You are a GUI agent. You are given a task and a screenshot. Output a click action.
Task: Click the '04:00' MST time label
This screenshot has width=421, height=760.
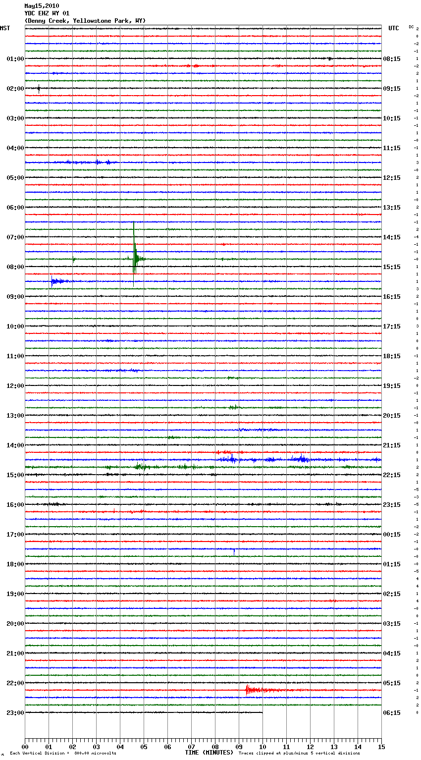point(15,148)
